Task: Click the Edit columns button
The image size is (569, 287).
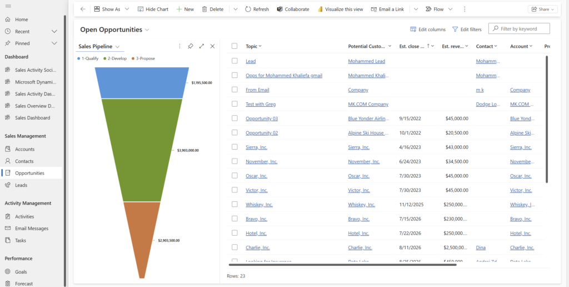Action: tap(428, 29)
